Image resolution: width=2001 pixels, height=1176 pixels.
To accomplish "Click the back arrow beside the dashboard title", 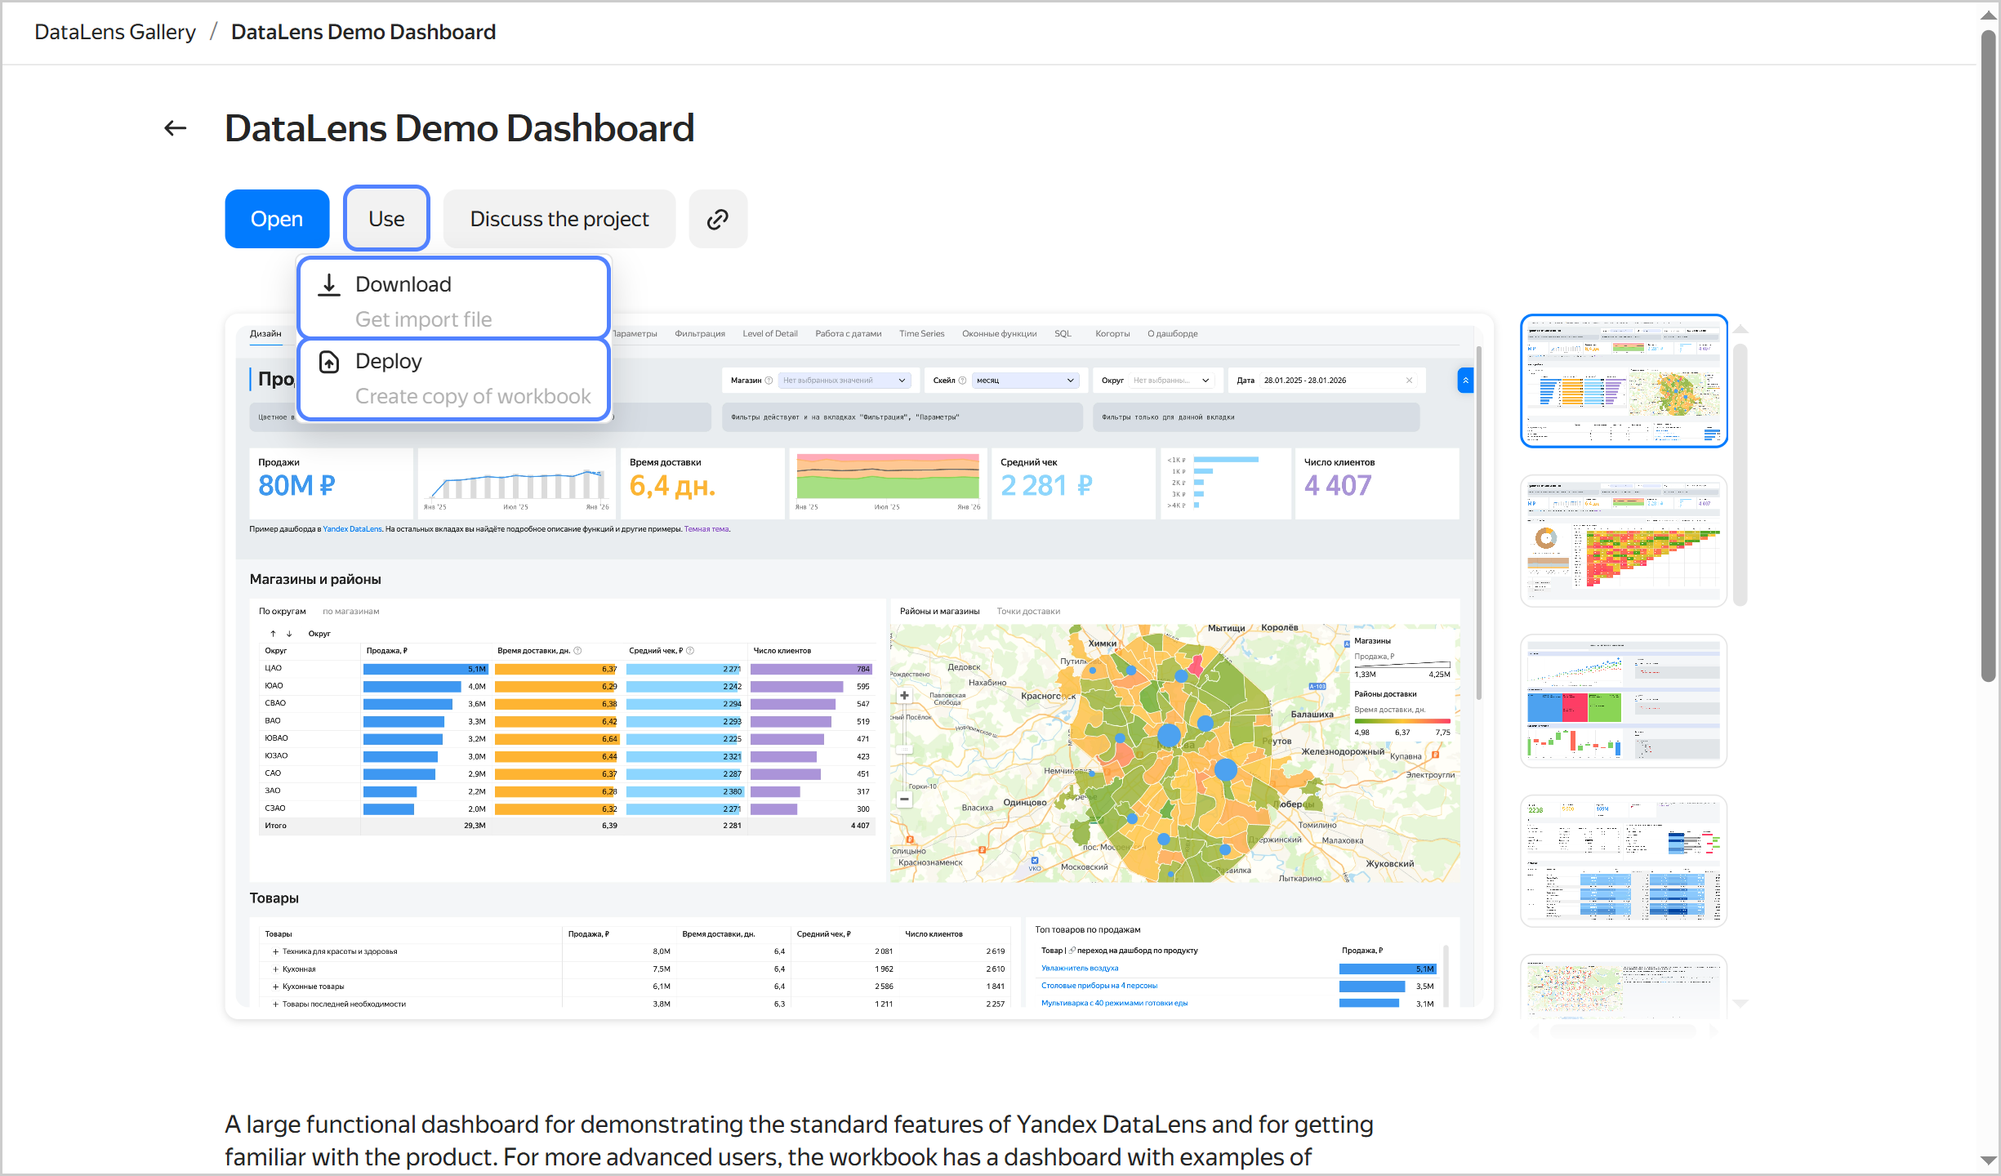I will point(176,128).
